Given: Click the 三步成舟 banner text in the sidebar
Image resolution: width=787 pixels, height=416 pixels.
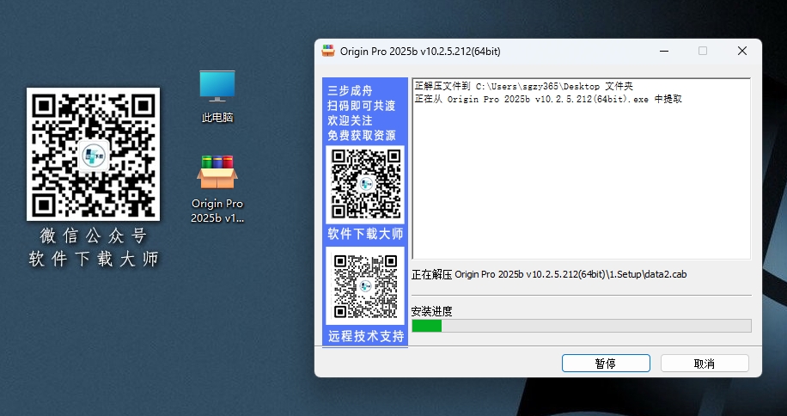Looking at the screenshot, I should point(350,91).
